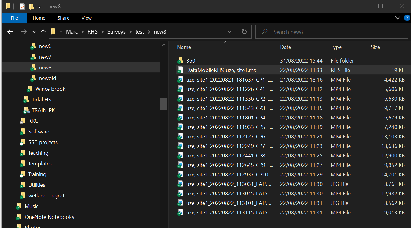The height and width of the screenshot is (228, 411).
Task: Click the Properties icon in title bar
Action: [x=22, y=7]
